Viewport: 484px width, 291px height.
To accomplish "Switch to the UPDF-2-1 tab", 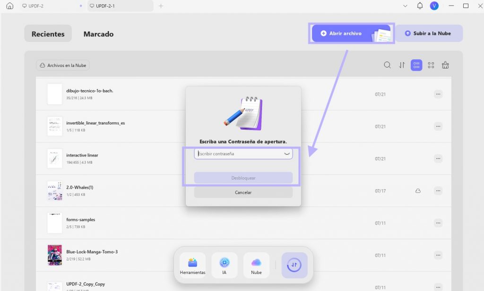I will coord(121,6).
